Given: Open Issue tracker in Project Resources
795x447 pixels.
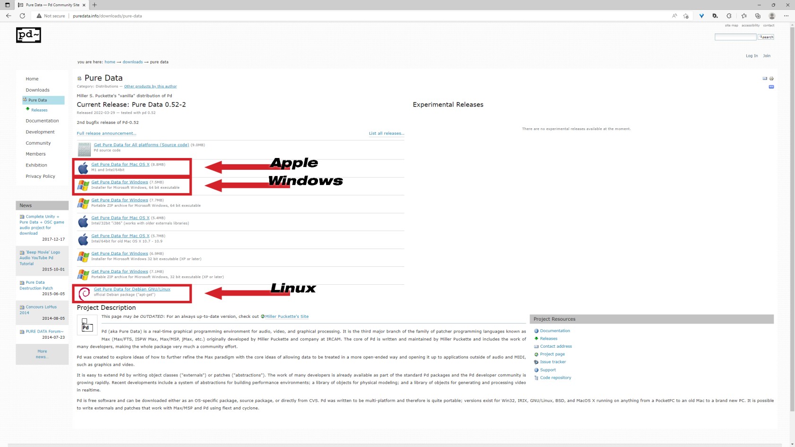Looking at the screenshot, I should pyautogui.click(x=553, y=362).
